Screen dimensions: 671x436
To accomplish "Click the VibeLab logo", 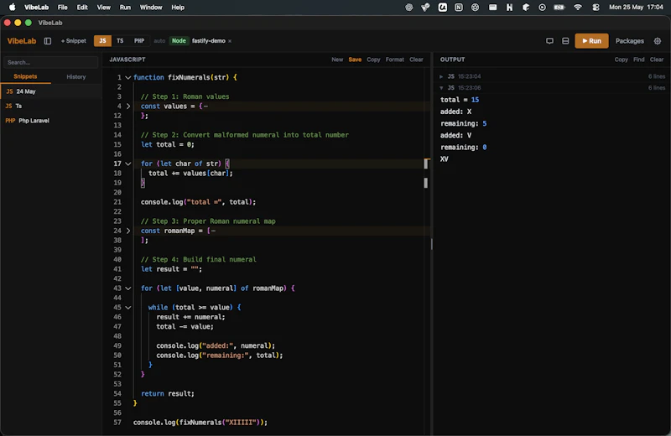I will [x=22, y=41].
